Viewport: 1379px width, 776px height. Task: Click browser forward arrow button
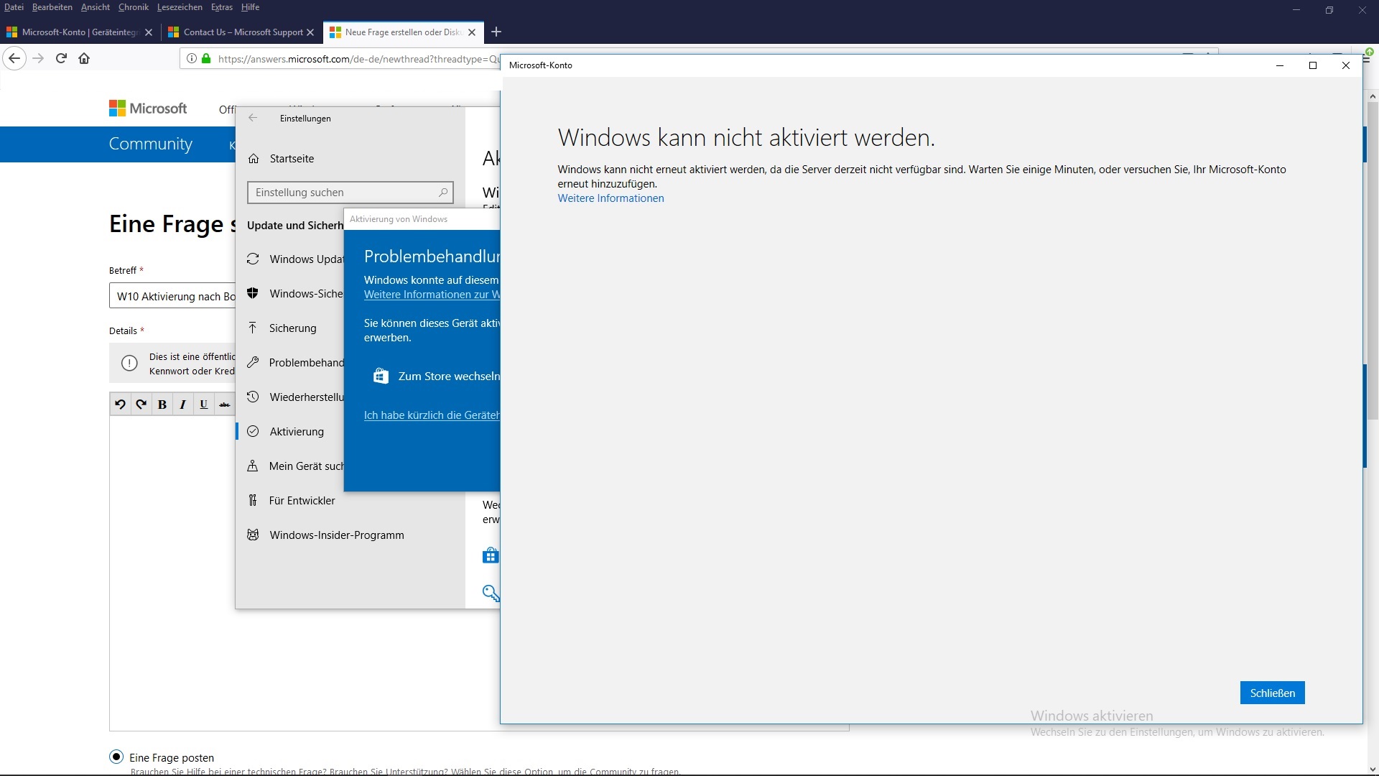point(39,58)
